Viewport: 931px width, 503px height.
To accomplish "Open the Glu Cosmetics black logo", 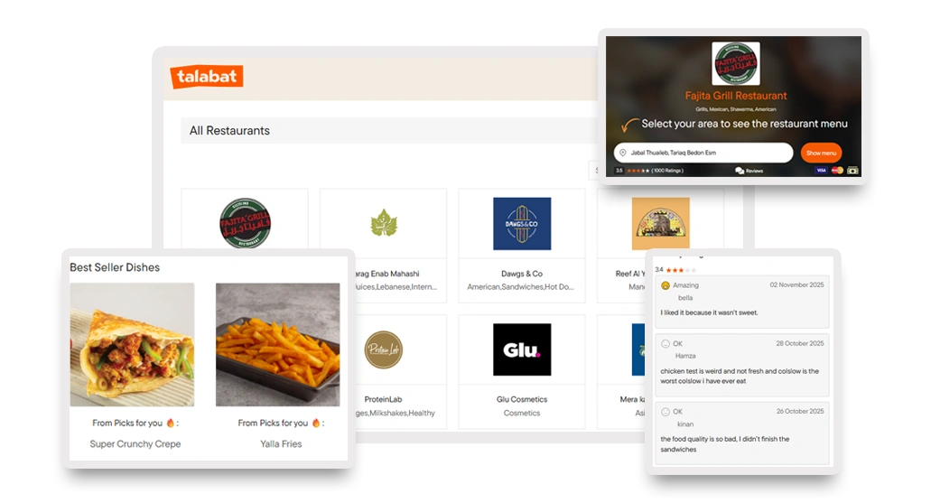I will coord(522,349).
